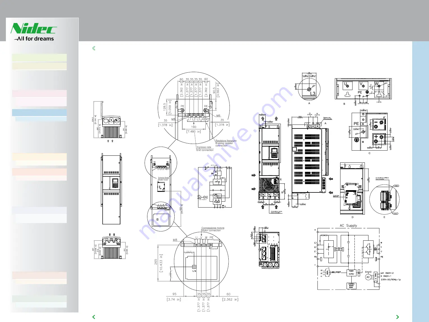
Task: Open the pink sidebar section bar
Action: pyautogui.click(x=39, y=93)
